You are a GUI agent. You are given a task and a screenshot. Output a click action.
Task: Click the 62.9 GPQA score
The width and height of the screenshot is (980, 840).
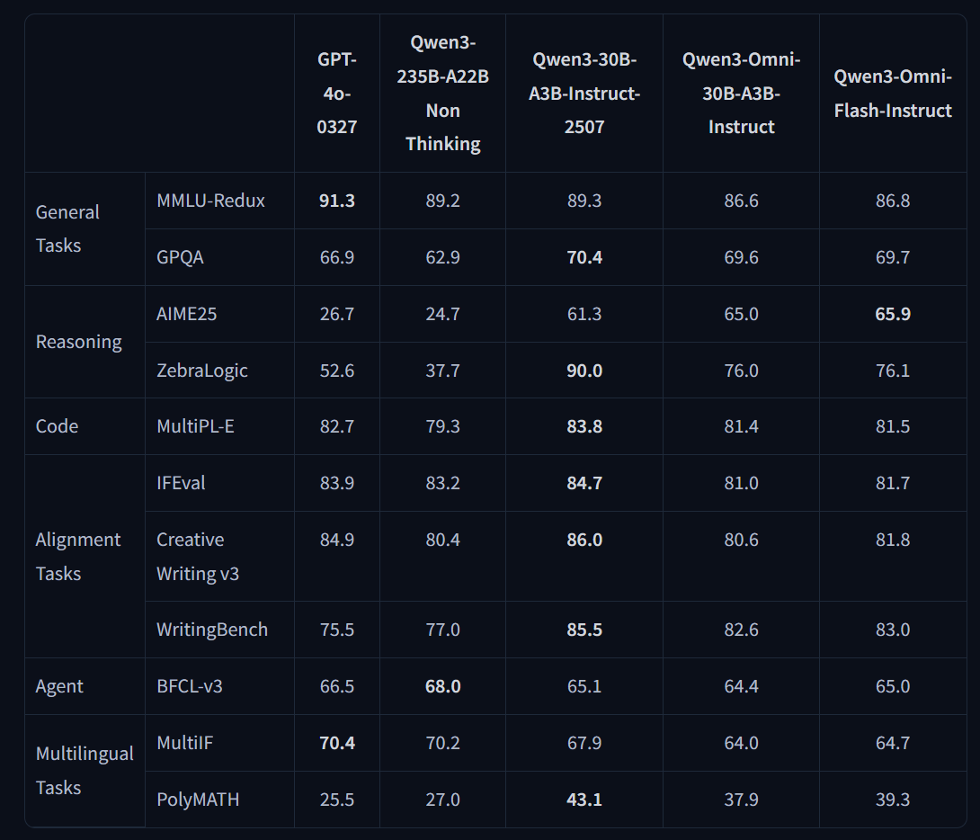coord(442,257)
